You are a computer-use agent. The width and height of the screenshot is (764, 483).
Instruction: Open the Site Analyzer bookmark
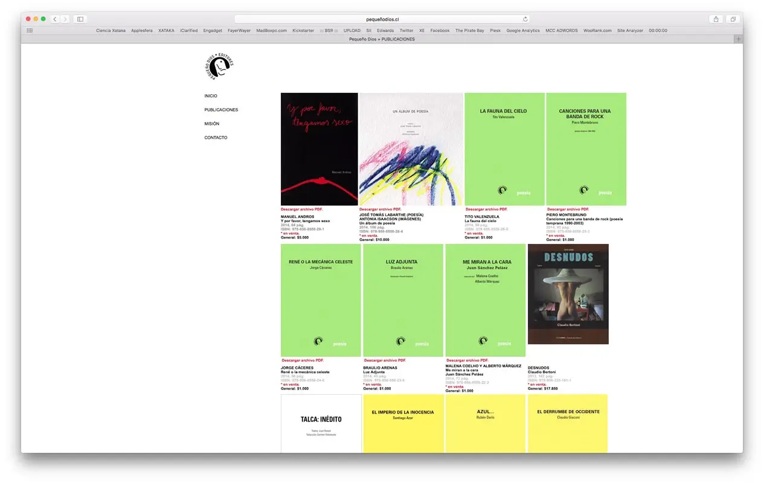(630, 30)
